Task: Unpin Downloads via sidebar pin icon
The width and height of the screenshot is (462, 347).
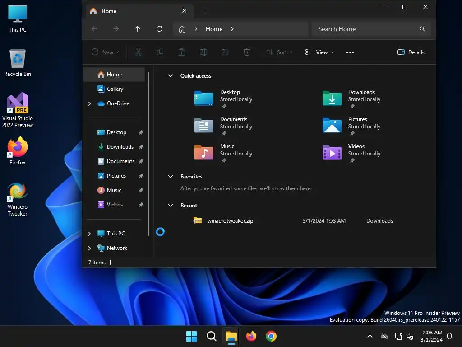Action: pyautogui.click(x=141, y=147)
